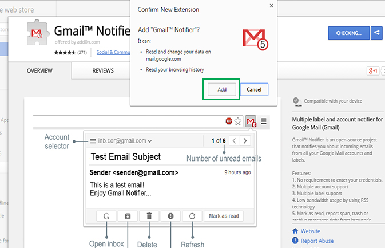Click 'Multiple label and account notifier' heading
Image resolution: width=385 pixels, height=248 pixels.
(x=338, y=123)
